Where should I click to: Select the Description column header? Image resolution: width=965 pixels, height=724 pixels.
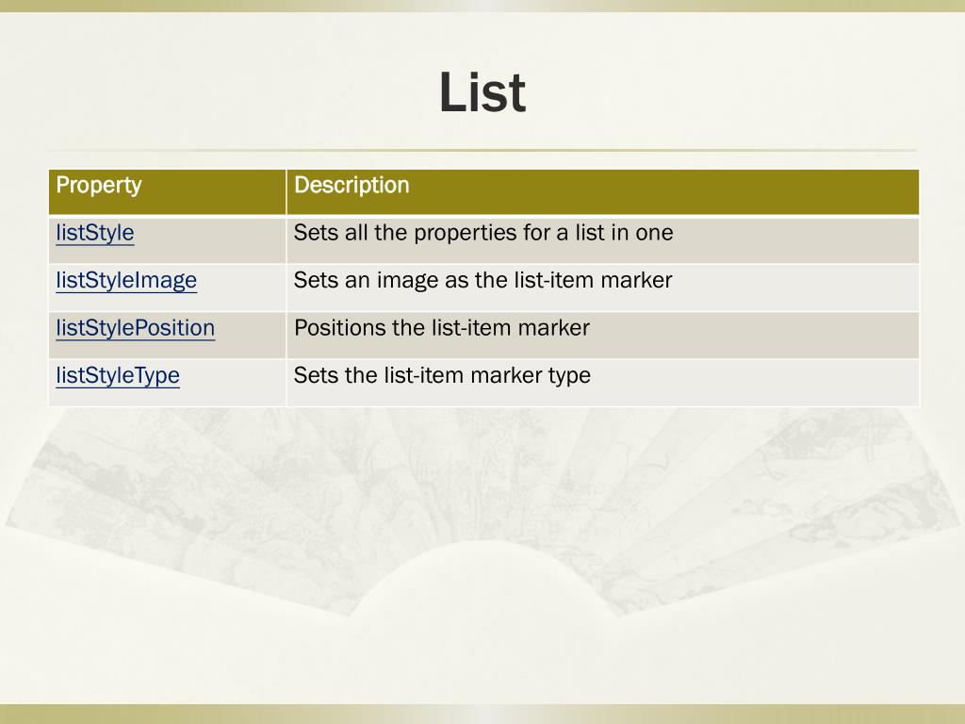coord(603,192)
